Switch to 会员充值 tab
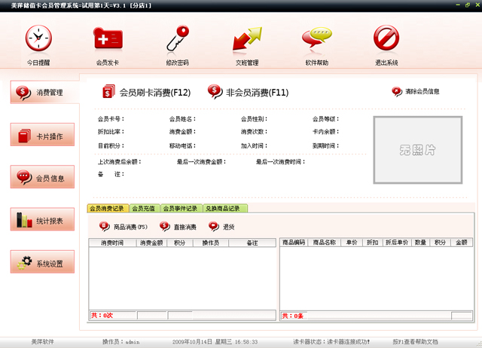482x348 pixels. pos(143,208)
